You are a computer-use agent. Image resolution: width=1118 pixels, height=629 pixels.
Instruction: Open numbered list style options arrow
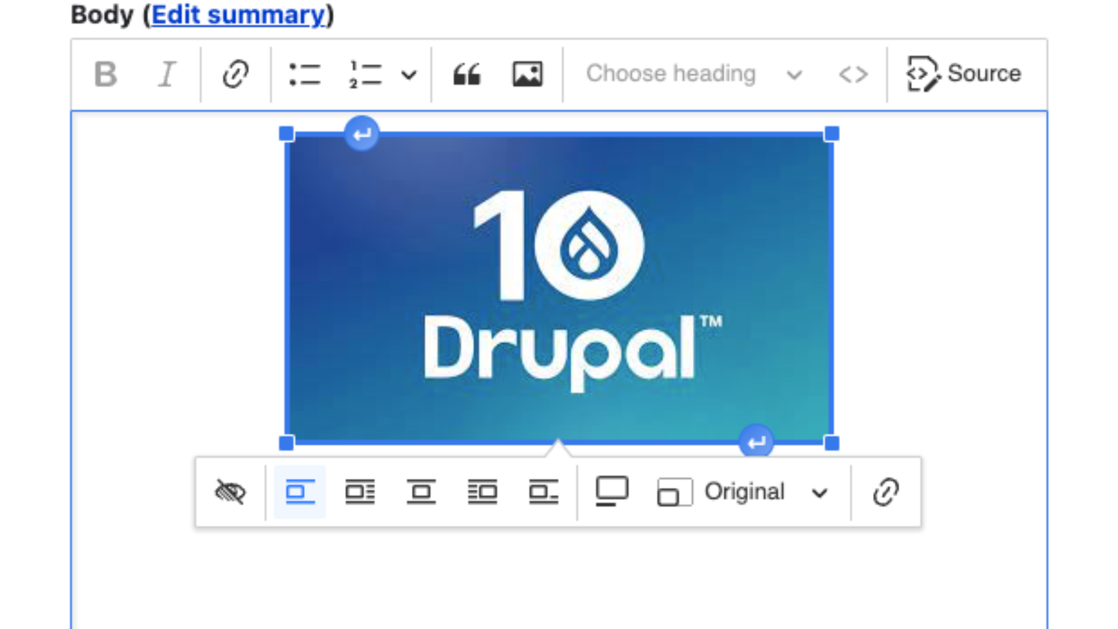pos(409,75)
